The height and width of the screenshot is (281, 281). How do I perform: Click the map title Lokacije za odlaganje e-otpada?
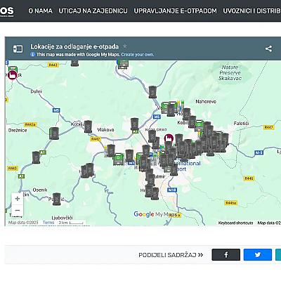(x=74, y=46)
